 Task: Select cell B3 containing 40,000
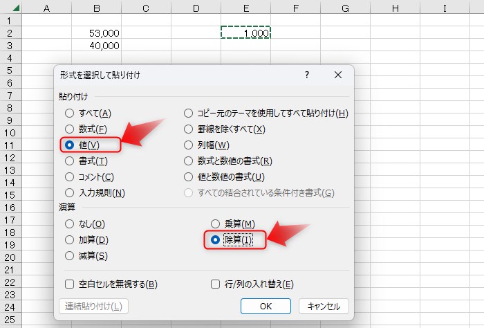point(96,46)
